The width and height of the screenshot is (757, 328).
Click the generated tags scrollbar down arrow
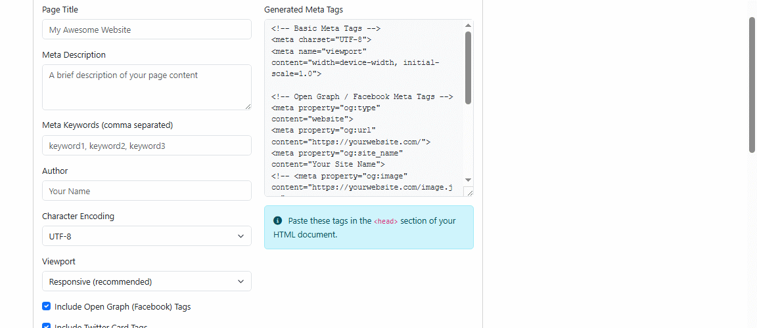click(468, 180)
